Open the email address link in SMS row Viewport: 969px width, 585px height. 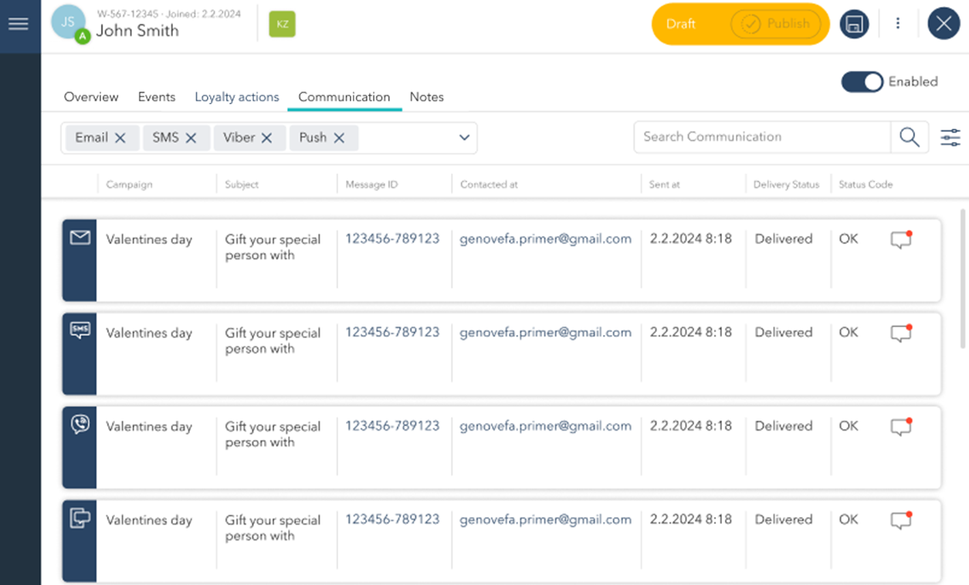click(545, 333)
